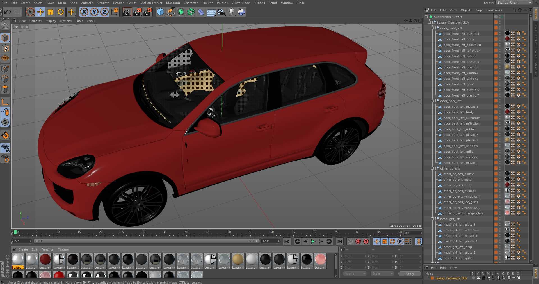Viewport: 539px width, 284px height.
Task: Open the File menu
Action: (5, 3)
